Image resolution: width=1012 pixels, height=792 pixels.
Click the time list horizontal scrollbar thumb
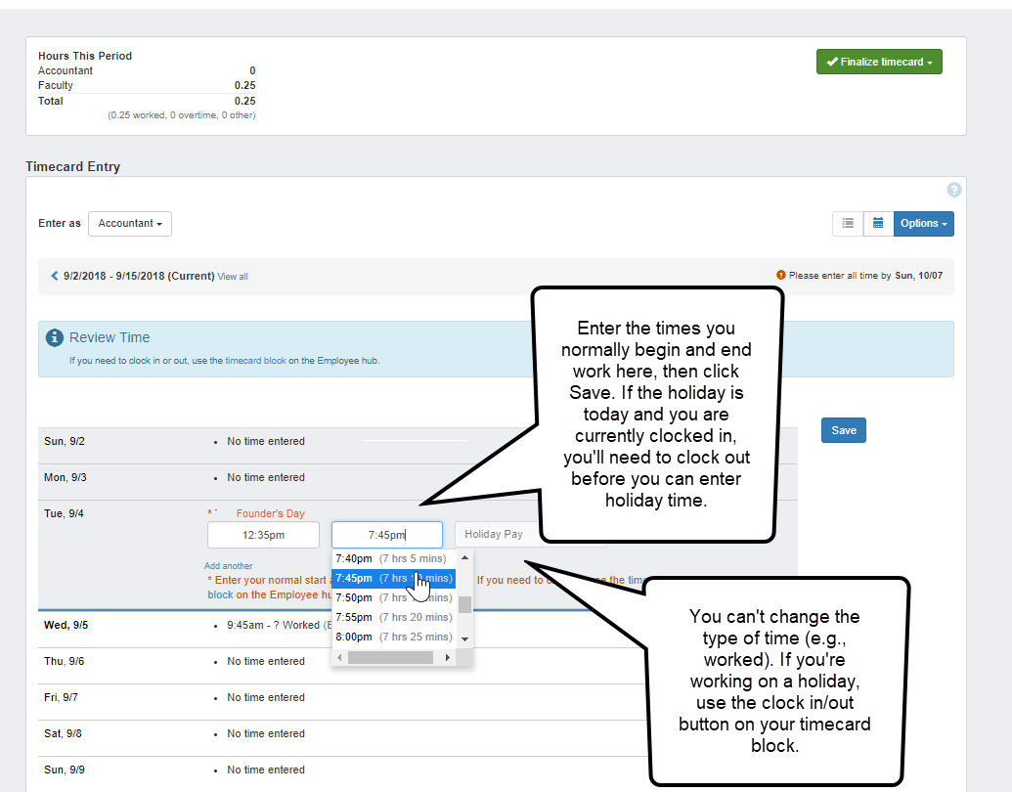390,658
